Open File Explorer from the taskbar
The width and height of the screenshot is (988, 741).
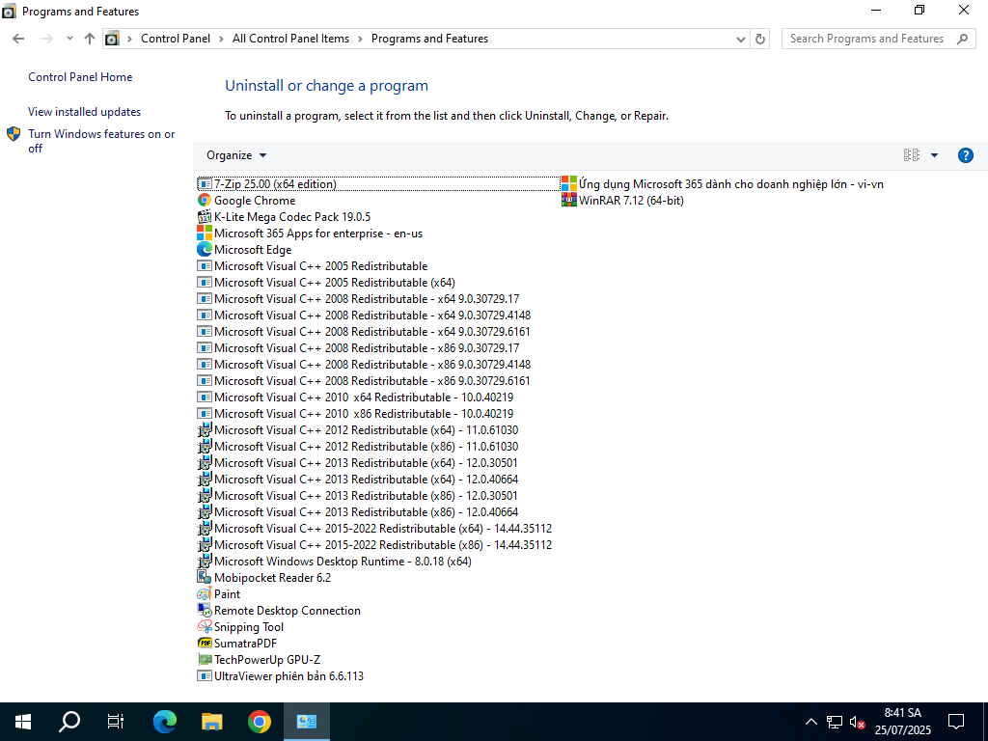(x=212, y=721)
